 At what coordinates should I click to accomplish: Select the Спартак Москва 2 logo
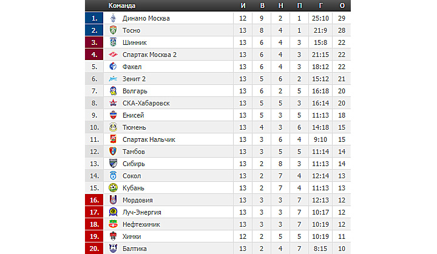(113, 55)
